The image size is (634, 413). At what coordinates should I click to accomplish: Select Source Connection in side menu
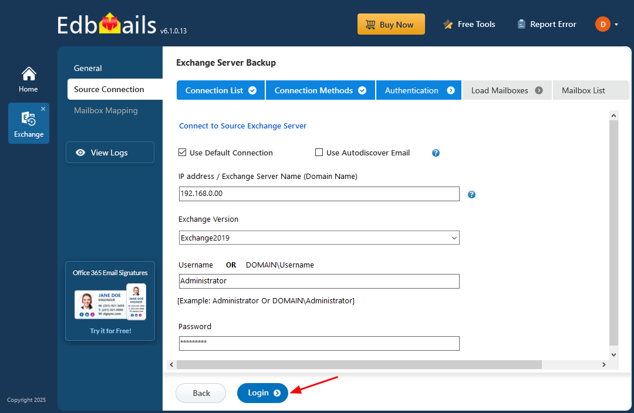pyautogui.click(x=115, y=89)
